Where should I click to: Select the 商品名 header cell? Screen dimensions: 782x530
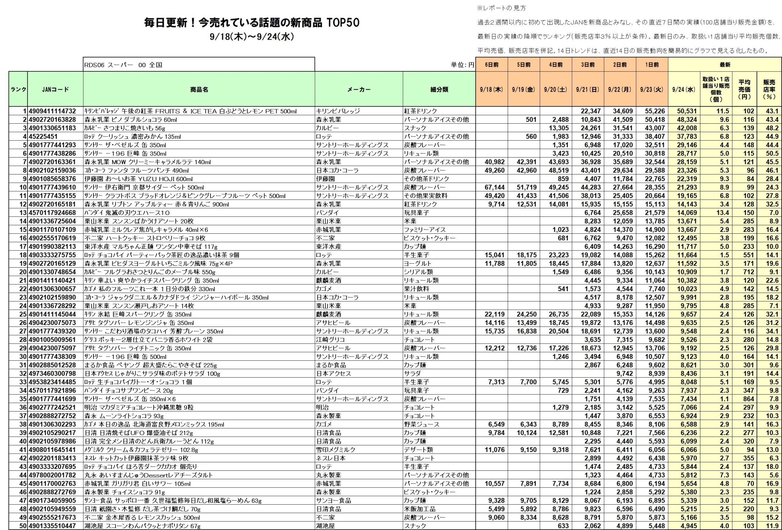point(199,89)
